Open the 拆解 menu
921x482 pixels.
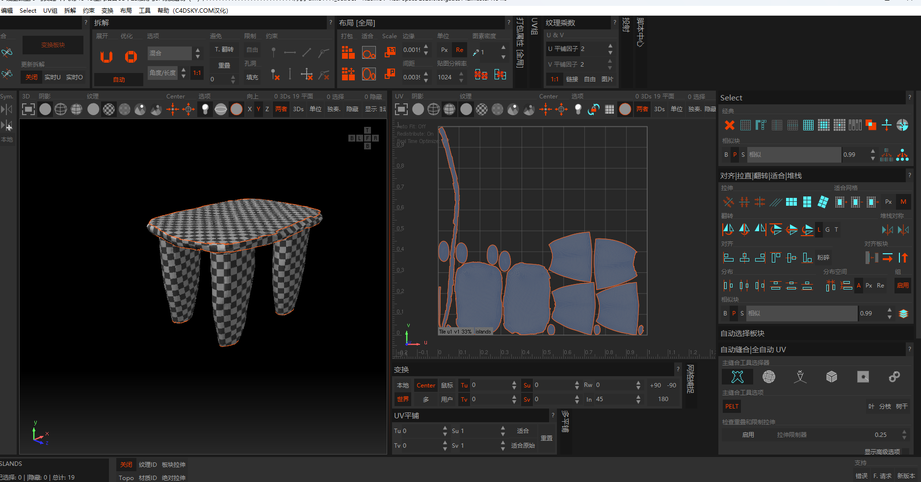point(70,10)
